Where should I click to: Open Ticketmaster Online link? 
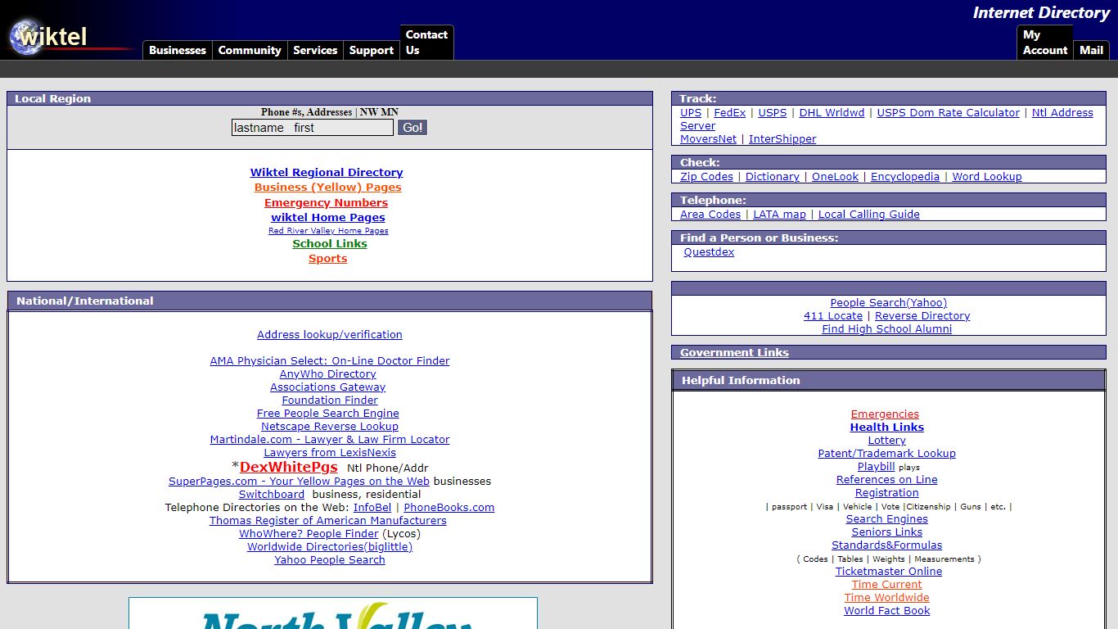[x=889, y=572]
